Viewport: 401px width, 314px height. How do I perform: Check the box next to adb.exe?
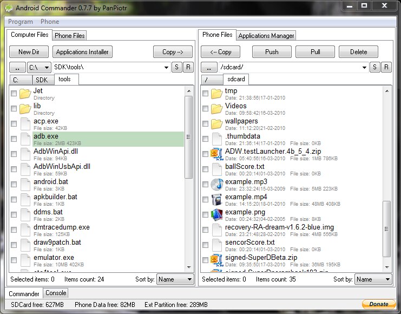14,139
